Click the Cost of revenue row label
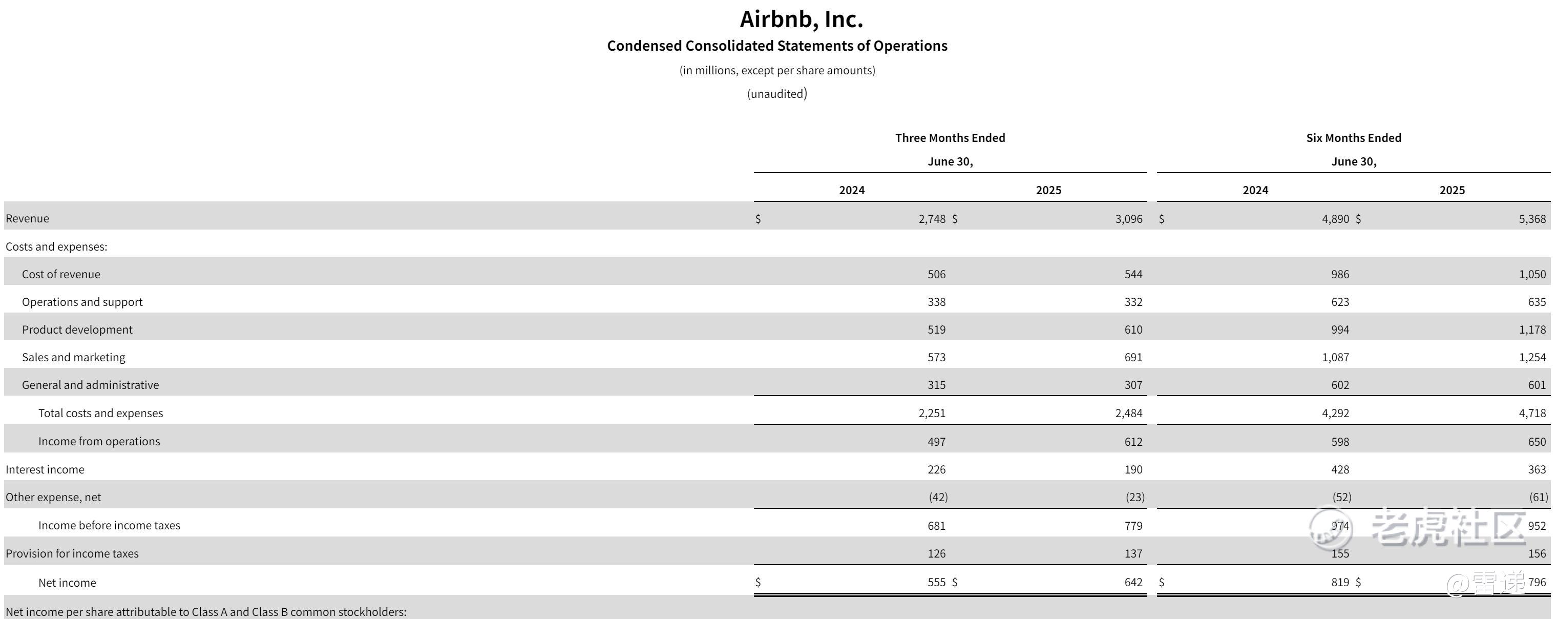This screenshot has height=619, width=1557. click(61, 274)
